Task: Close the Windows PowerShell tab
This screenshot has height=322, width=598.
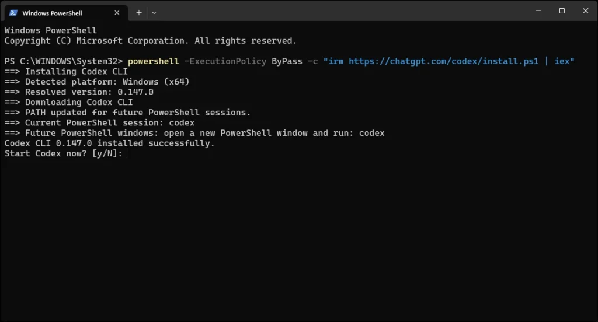Action: pos(117,13)
